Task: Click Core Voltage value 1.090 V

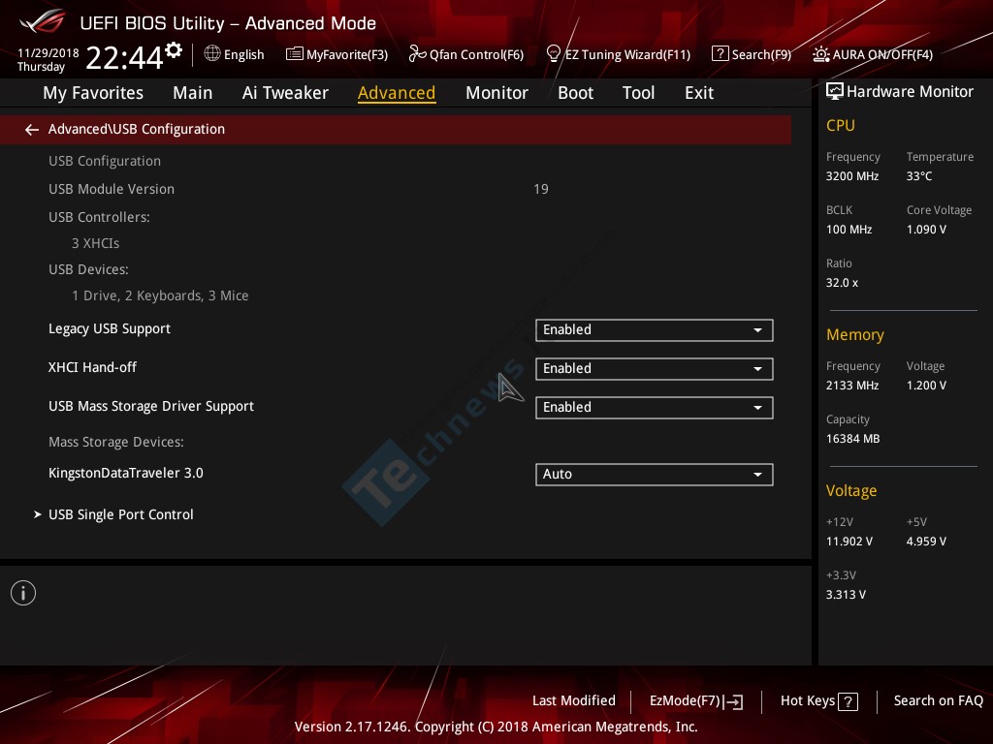Action: click(x=926, y=230)
